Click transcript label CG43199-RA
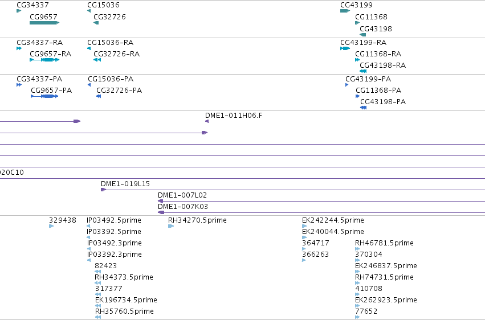The width and height of the screenshot is (485, 320). pos(364,43)
